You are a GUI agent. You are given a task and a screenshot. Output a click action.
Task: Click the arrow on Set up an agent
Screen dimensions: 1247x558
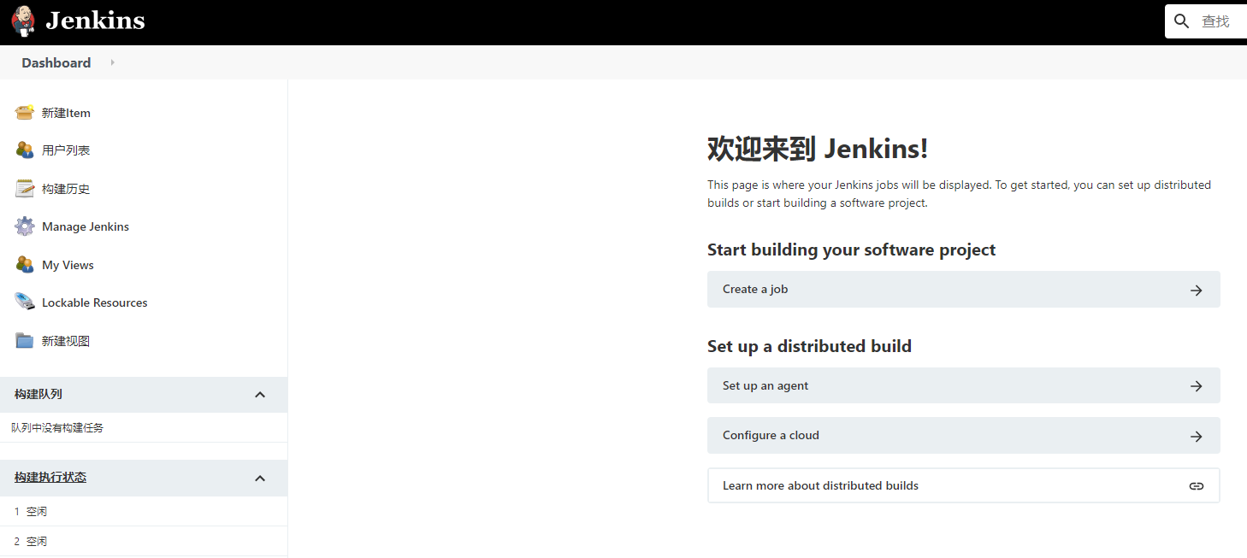(x=1197, y=386)
